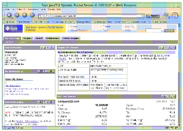Switch to the Portlet Samples tab
183x131 pixels.
pos(71,38)
